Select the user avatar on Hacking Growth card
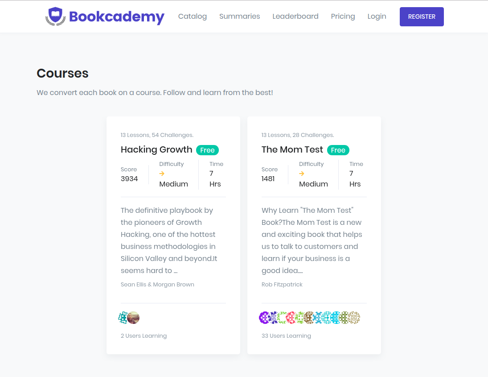This screenshot has width=488, height=377. (133, 318)
